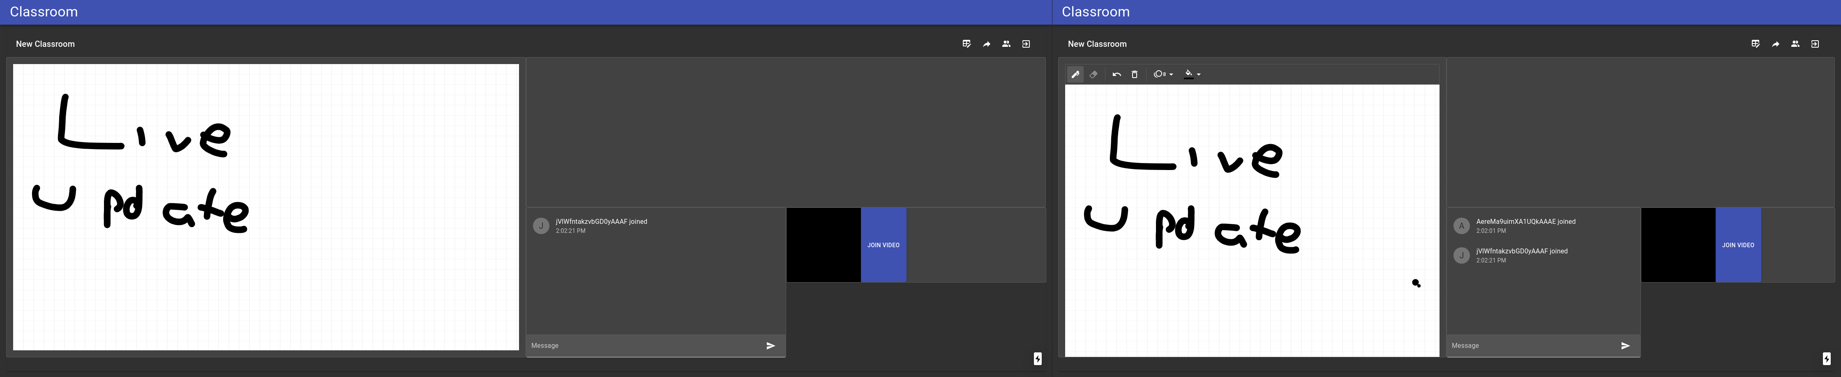Click whiteboard edit icon in right window
Screen dimensions: 1841x377
pos(1755,44)
